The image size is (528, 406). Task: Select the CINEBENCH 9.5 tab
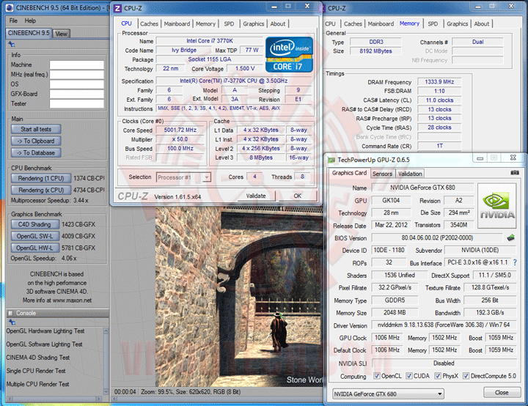pyautogui.click(x=29, y=33)
